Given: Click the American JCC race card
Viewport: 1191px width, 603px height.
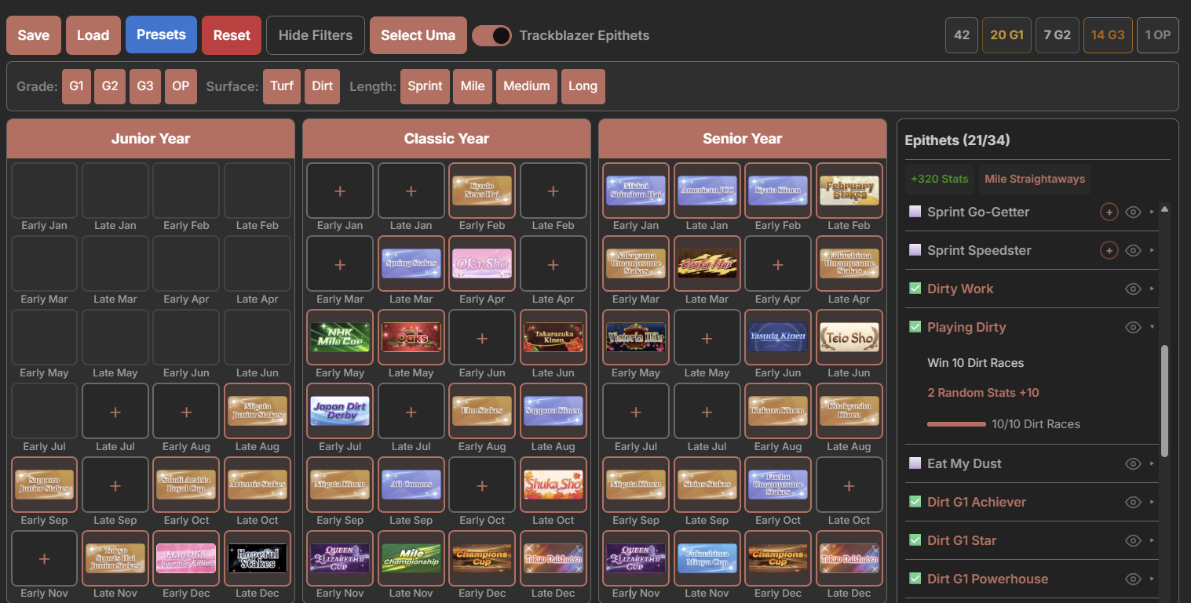Looking at the screenshot, I should (x=707, y=190).
